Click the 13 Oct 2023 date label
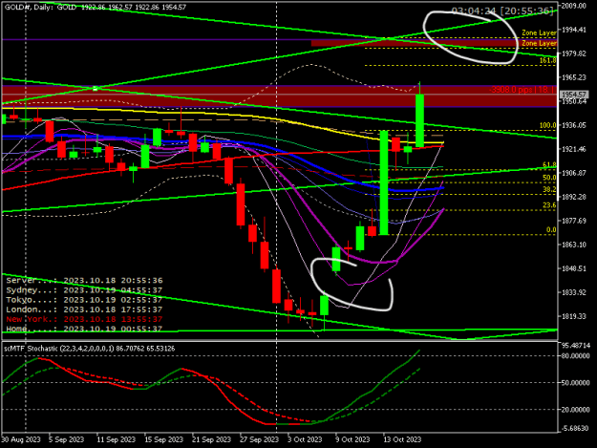 click(x=402, y=439)
